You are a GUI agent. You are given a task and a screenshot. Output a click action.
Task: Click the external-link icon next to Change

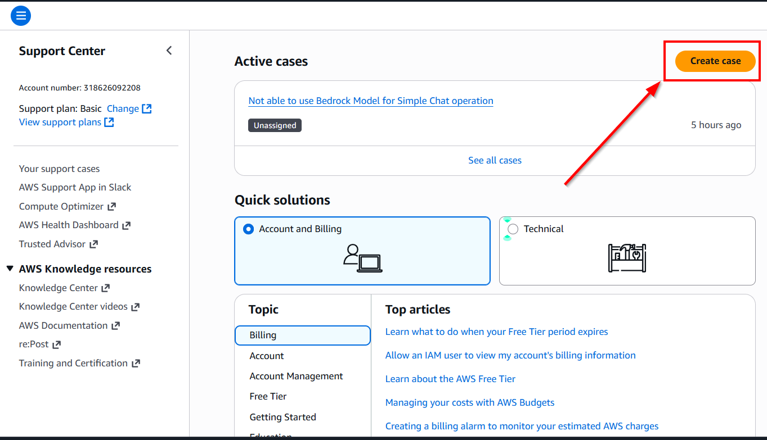pyautogui.click(x=147, y=108)
